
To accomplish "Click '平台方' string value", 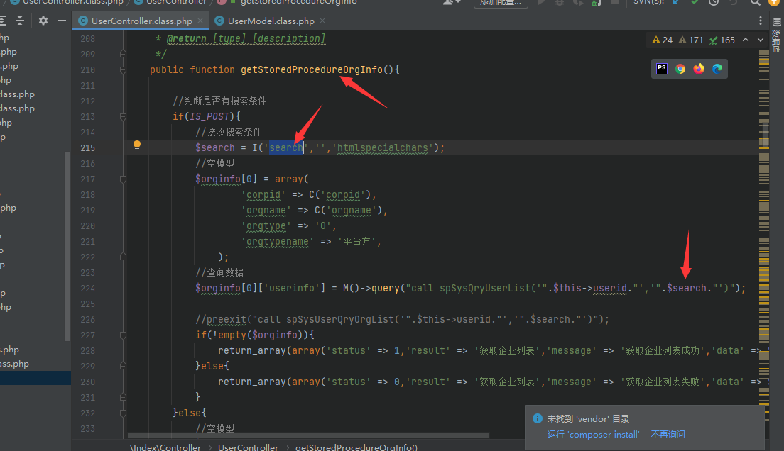I will (x=357, y=241).
